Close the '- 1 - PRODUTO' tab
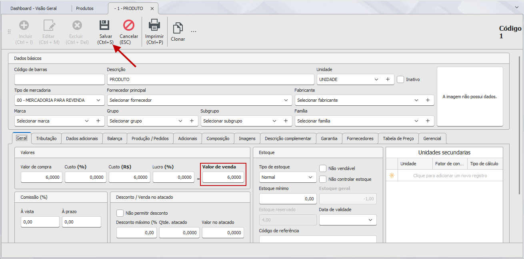 coord(152,8)
